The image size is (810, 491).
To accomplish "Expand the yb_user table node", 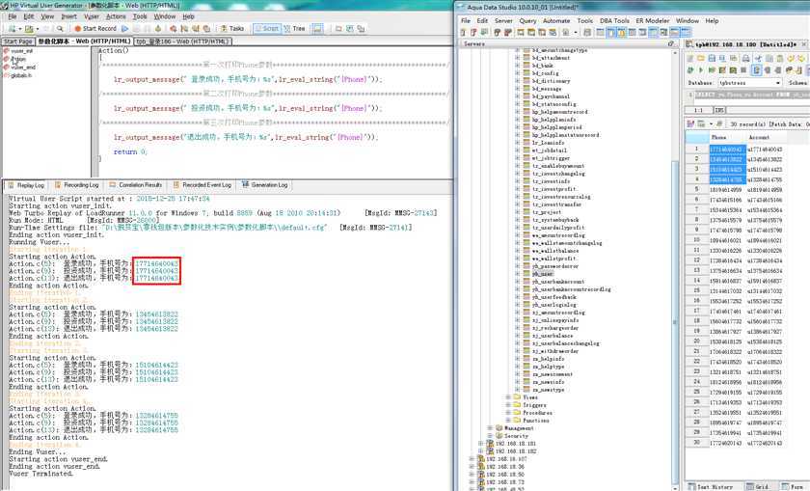I will click(x=517, y=274).
